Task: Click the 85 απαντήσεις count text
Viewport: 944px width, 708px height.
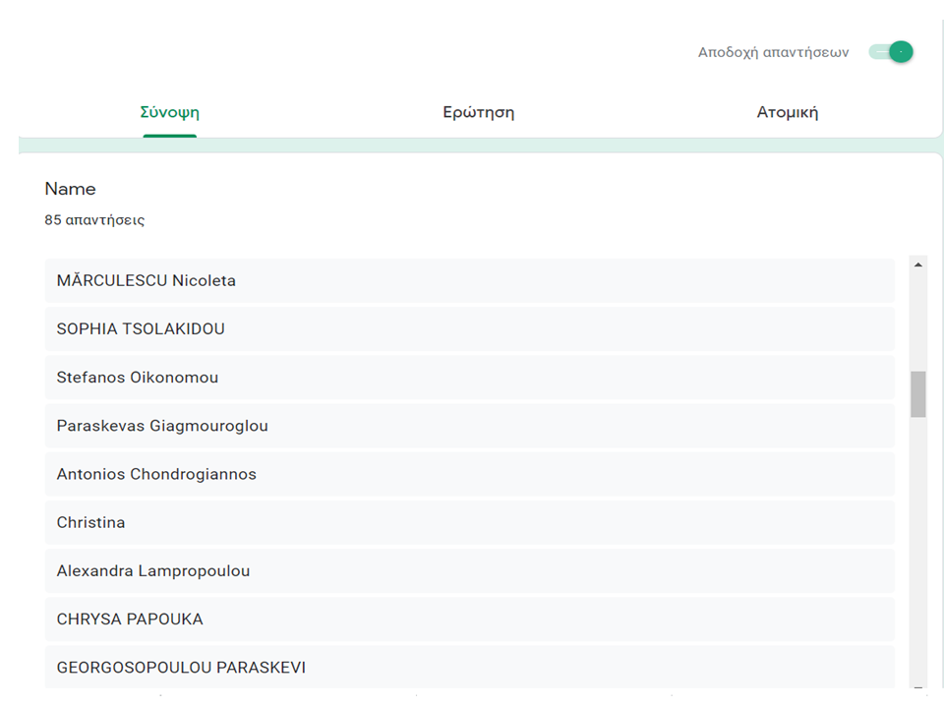Action: [94, 220]
